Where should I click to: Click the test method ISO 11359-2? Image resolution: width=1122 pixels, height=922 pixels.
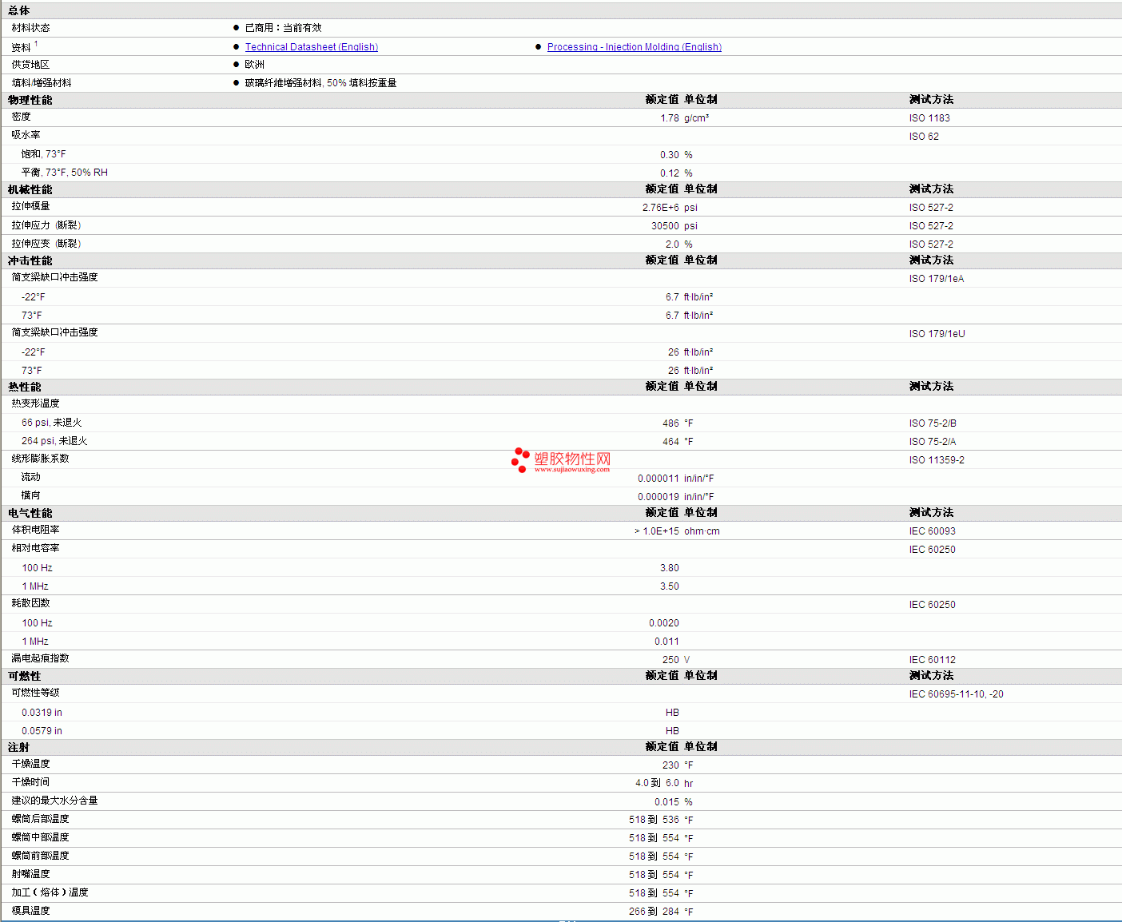pos(937,460)
